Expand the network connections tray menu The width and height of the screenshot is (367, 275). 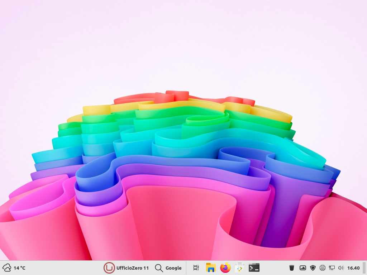pyautogui.click(x=332, y=268)
